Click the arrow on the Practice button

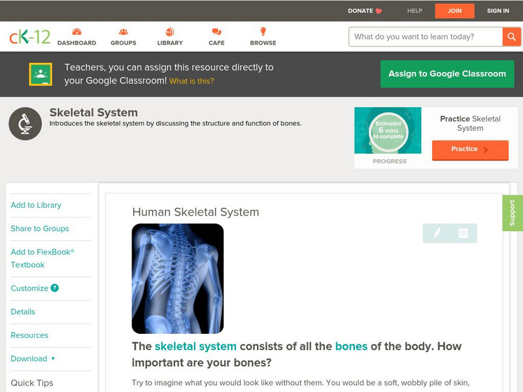(486, 150)
